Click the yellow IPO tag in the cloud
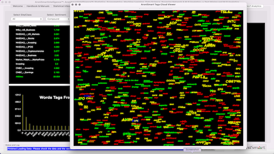Viewport: 274px width, 154px height. click(82, 98)
